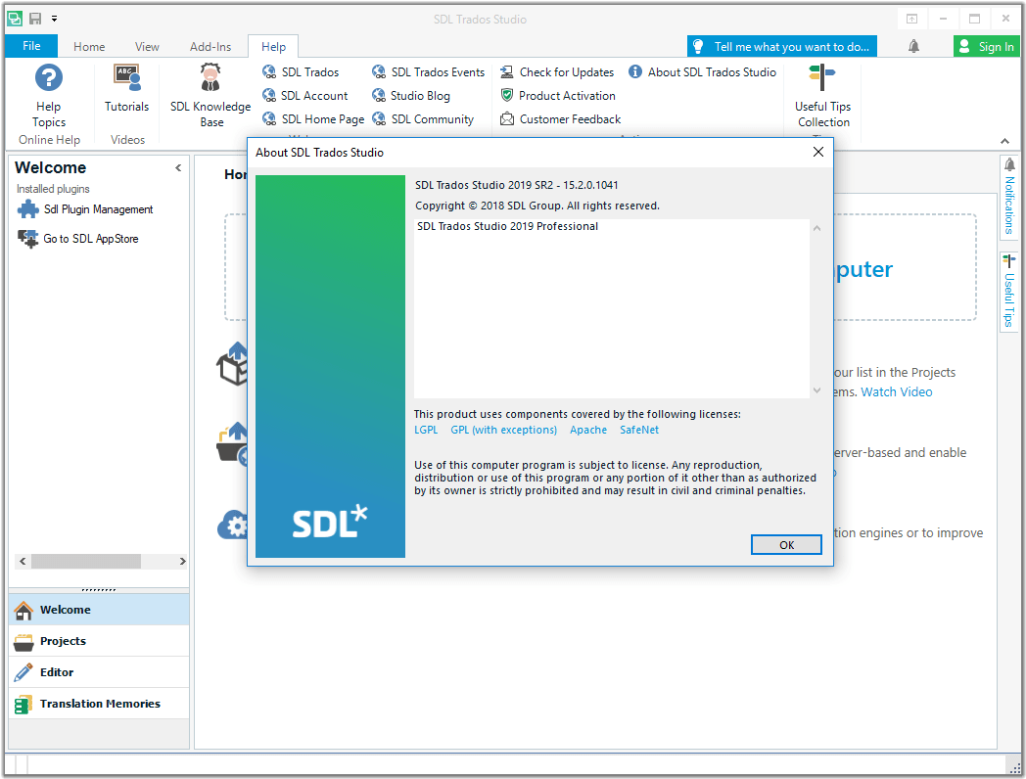1026x779 pixels.
Task: Click OK to close the About dialog
Action: (x=786, y=544)
